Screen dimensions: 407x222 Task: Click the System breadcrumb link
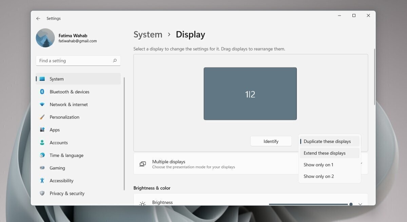click(x=148, y=35)
